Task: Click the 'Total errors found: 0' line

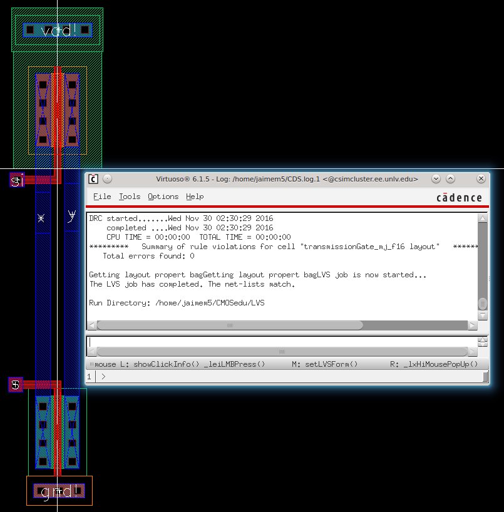Action: pos(148,256)
